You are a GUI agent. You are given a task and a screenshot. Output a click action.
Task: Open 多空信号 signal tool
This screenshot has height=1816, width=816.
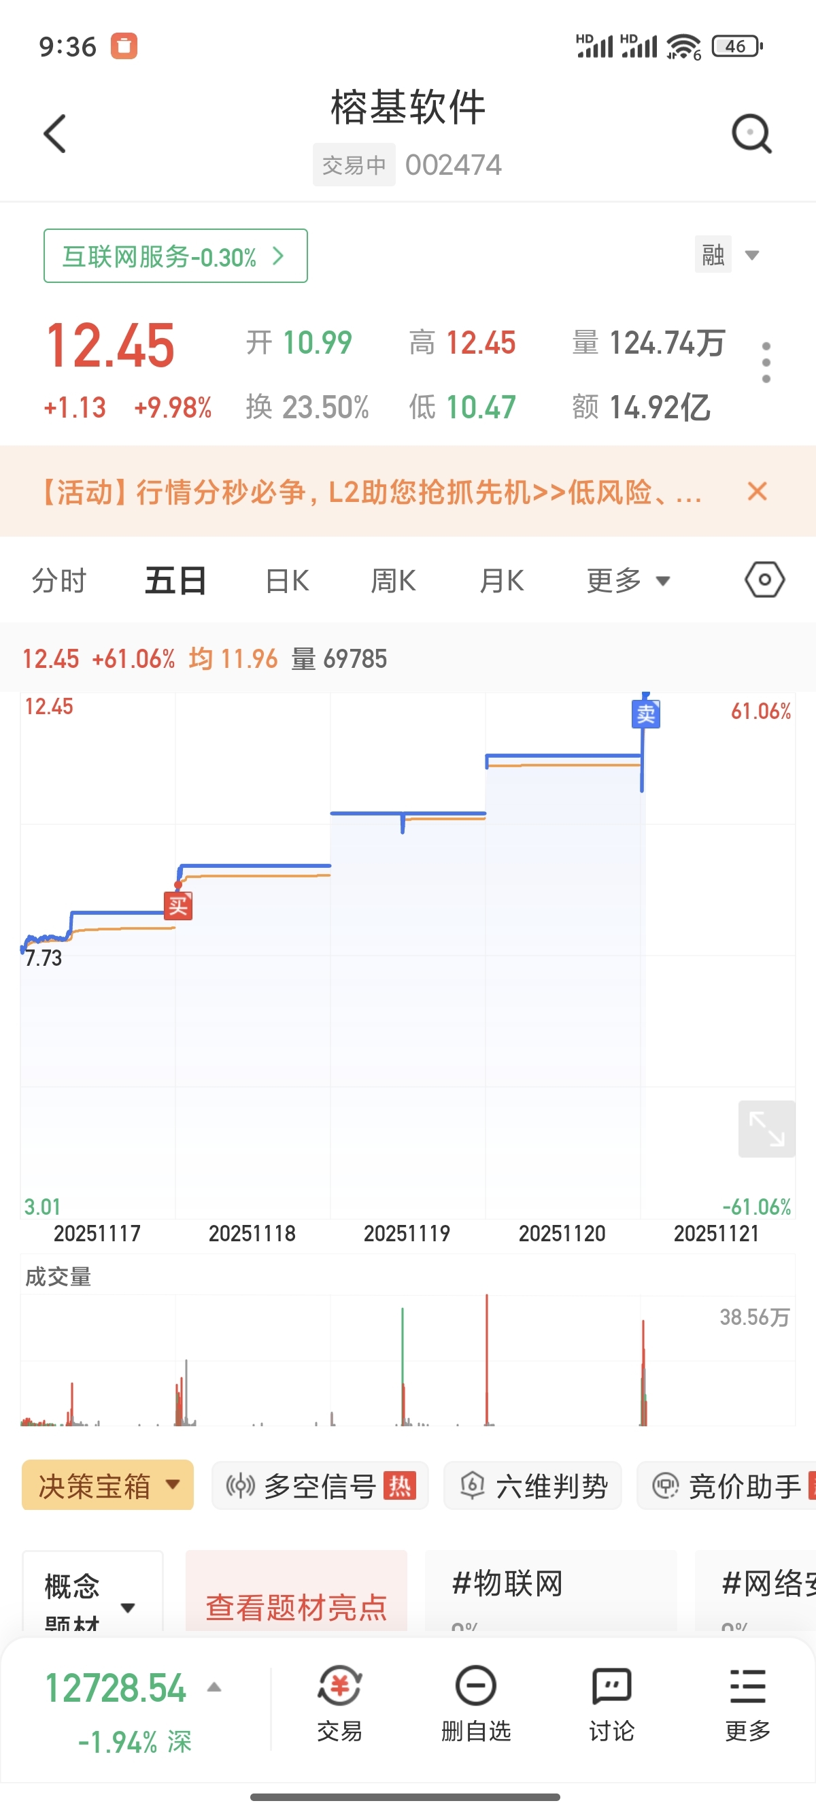tap(321, 1485)
